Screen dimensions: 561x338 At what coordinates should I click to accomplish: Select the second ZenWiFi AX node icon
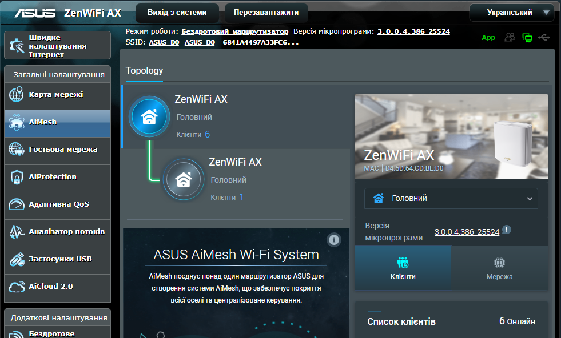coord(184,179)
